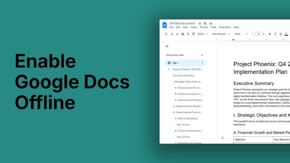Image resolution: width=290 pixels, height=163 pixels.
Task: Click the Objective table header cell
Action: click(253, 139)
